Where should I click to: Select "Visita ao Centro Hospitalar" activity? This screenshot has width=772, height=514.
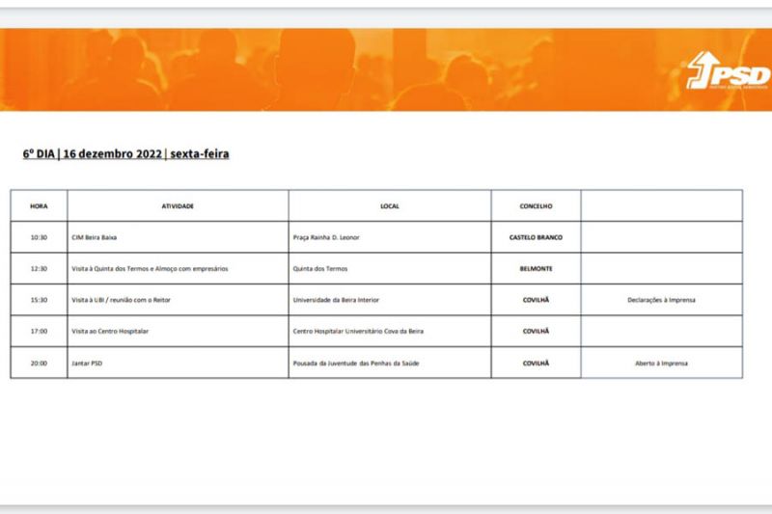(110, 331)
